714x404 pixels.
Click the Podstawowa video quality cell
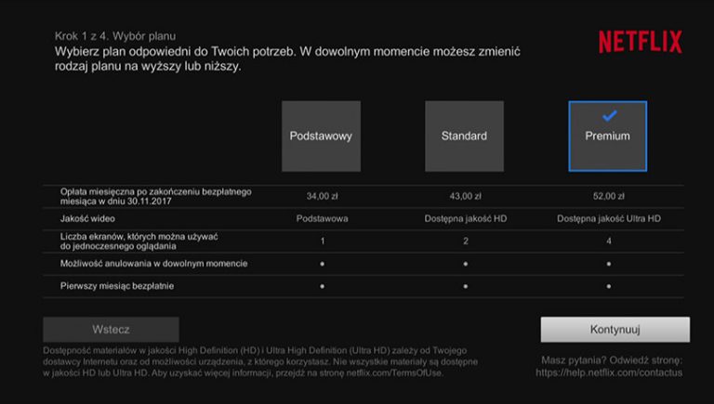(x=322, y=218)
